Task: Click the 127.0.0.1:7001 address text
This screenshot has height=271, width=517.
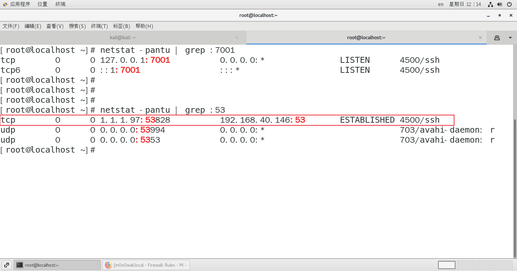Action: click(135, 60)
